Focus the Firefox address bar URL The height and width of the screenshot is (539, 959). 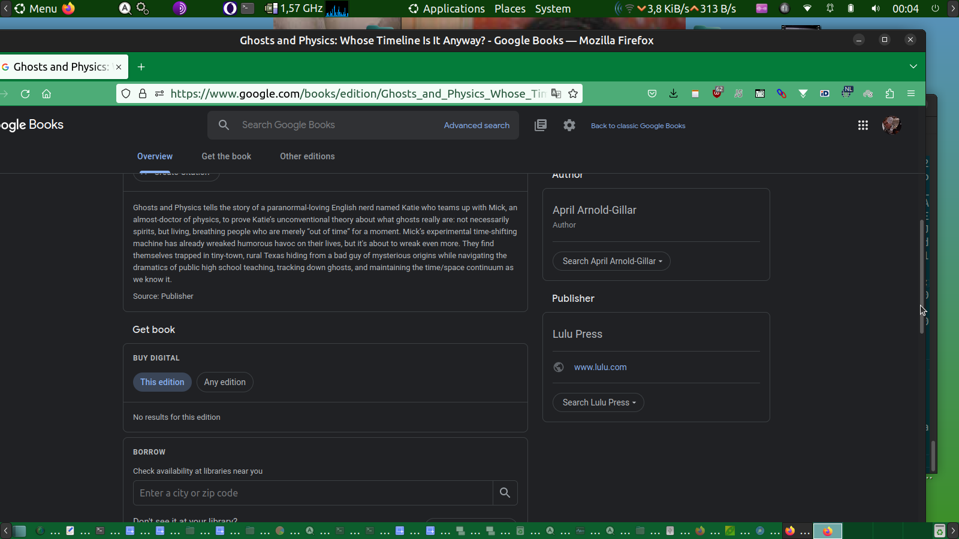[x=358, y=93]
